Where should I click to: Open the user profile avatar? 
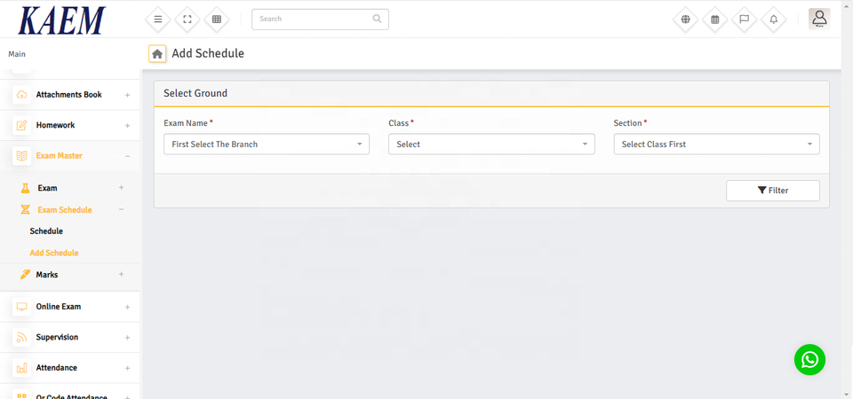point(819,19)
